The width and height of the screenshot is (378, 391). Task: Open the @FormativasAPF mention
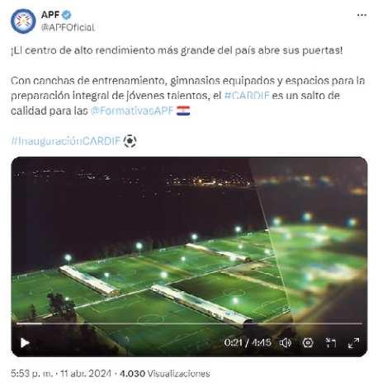(132, 111)
